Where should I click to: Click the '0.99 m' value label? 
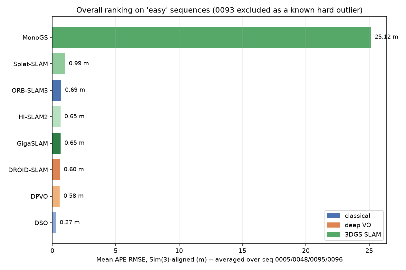pyautogui.click(x=79, y=64)
